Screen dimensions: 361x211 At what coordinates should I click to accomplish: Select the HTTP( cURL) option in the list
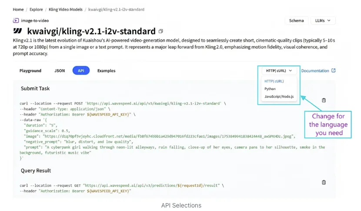pos(274,81)
